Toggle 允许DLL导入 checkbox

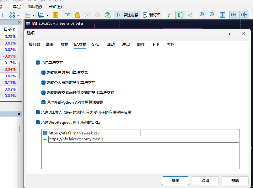point(38,112)
